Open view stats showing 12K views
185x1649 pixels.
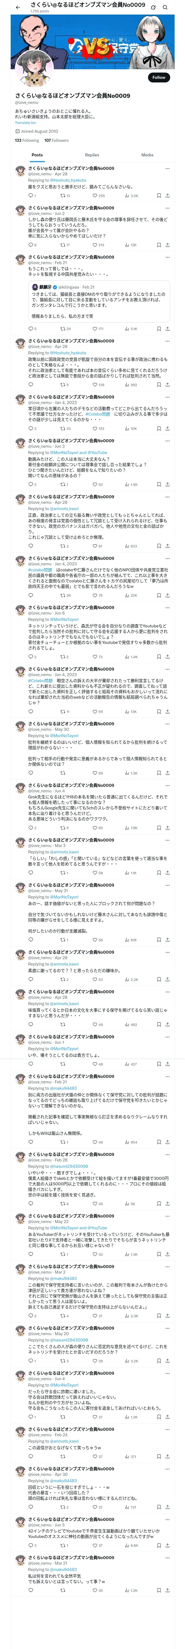pyautogui.click(x=131, y=245)
